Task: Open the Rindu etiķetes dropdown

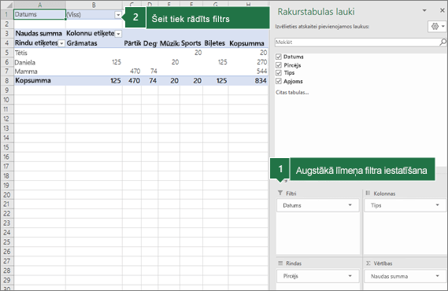Action: click(x=61, y=43)
